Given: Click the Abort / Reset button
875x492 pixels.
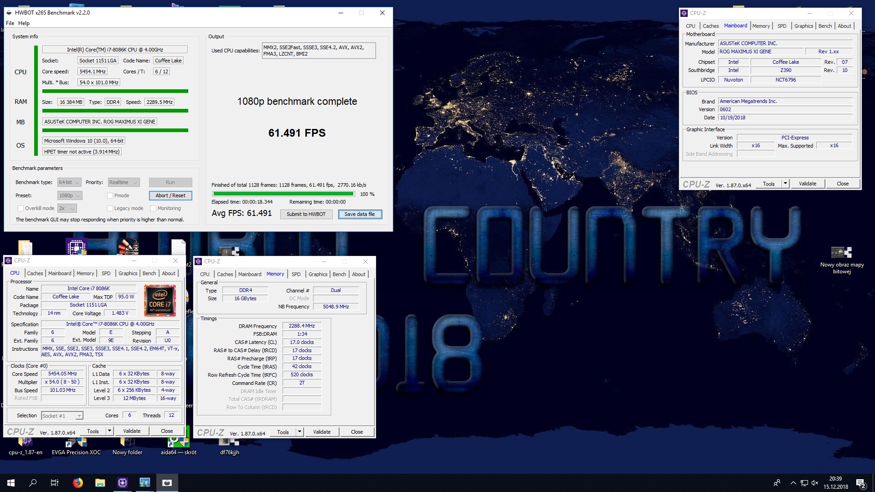Looking at the screenshot, I should (x=170, y=195).
